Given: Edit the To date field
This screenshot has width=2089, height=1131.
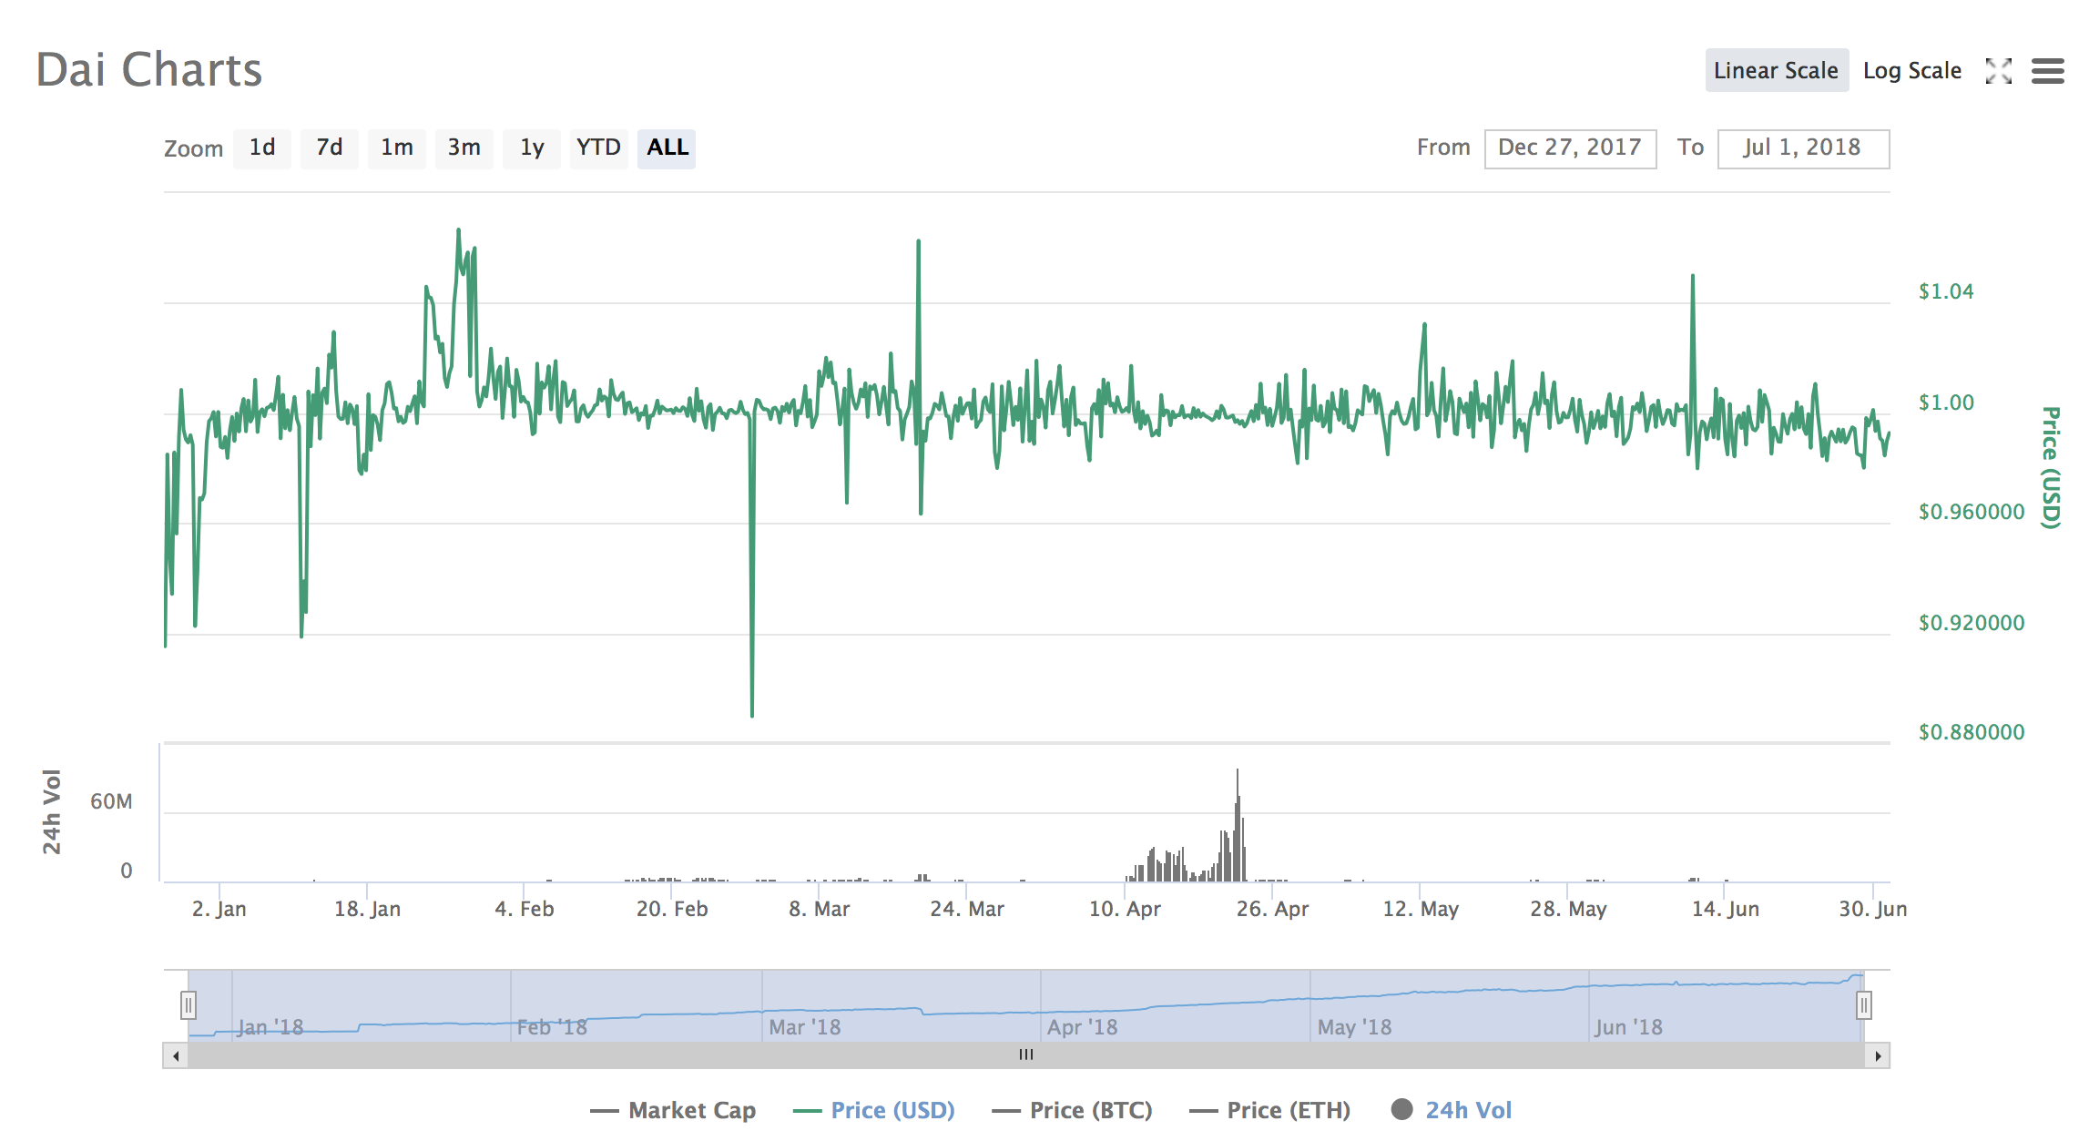Looking at the screenshot, I should 1803,148.
